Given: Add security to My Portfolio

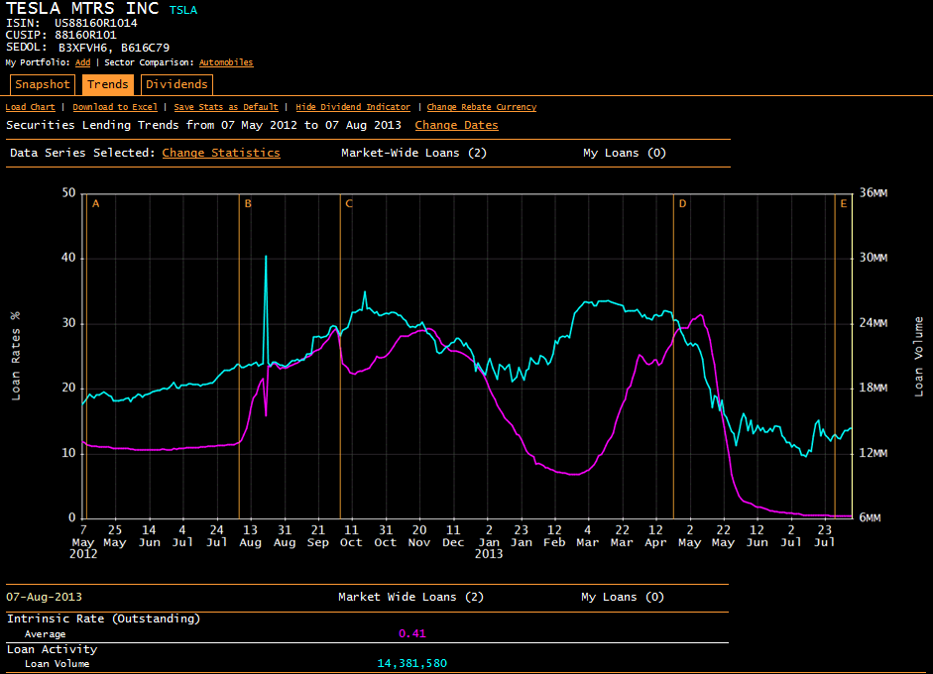Looking at the screenshot, I should point(82,62).
